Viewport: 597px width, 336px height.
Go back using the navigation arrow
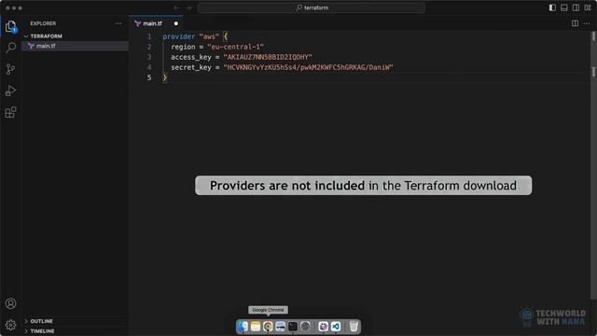click(176, 7)
